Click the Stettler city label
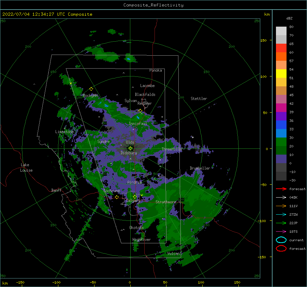The image size is (307, 287). [x=199, y=99]
